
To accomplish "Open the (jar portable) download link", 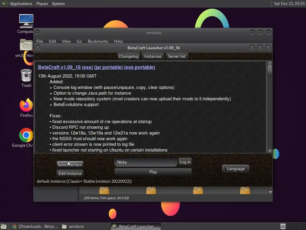I will coord(108,67).
